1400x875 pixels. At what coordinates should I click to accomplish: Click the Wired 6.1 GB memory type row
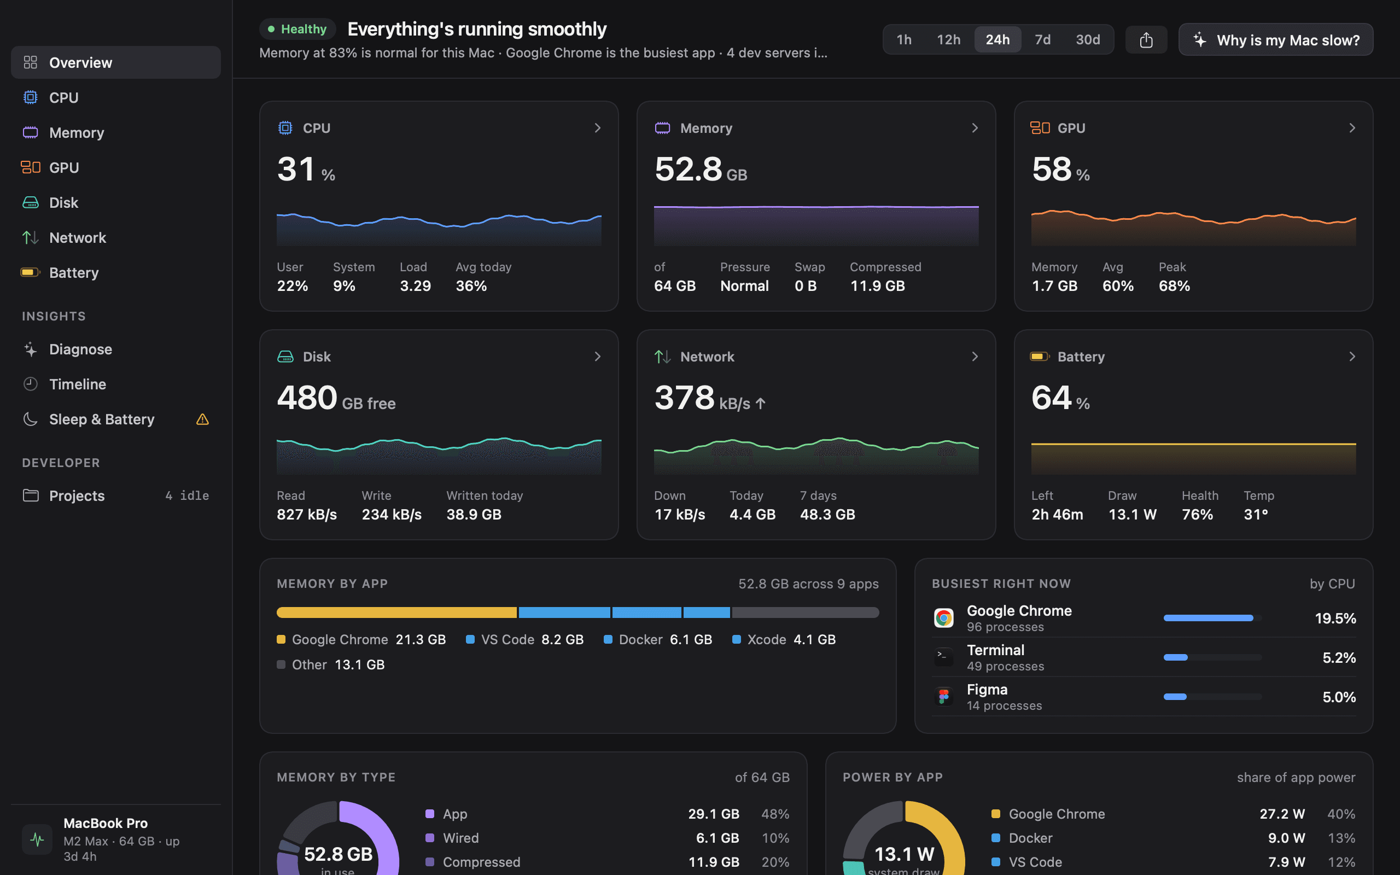coord(608,838)
